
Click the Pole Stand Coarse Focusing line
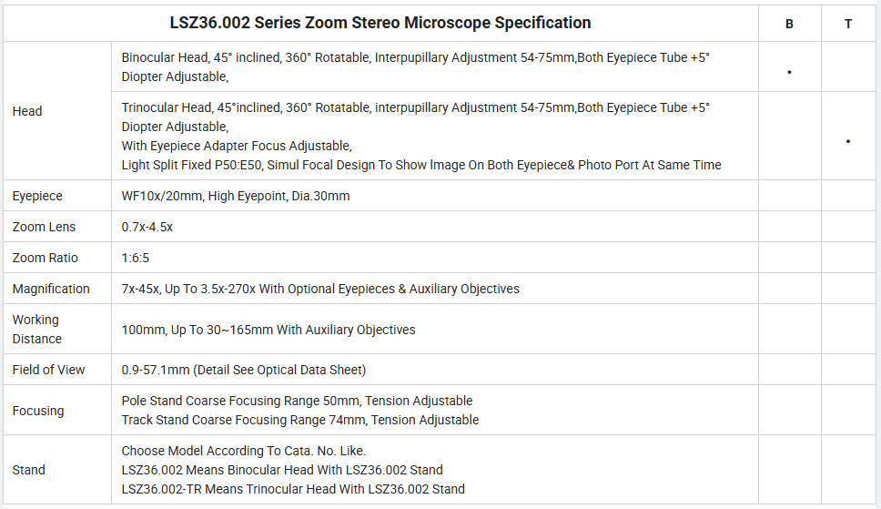(x=298, y=401)
